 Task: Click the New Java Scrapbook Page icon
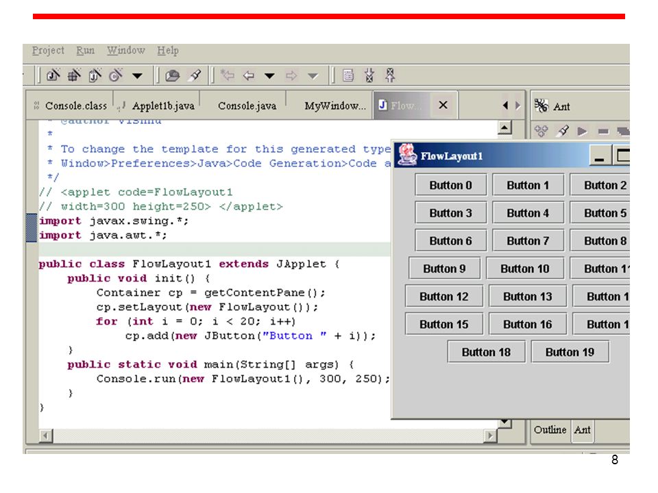95,75
